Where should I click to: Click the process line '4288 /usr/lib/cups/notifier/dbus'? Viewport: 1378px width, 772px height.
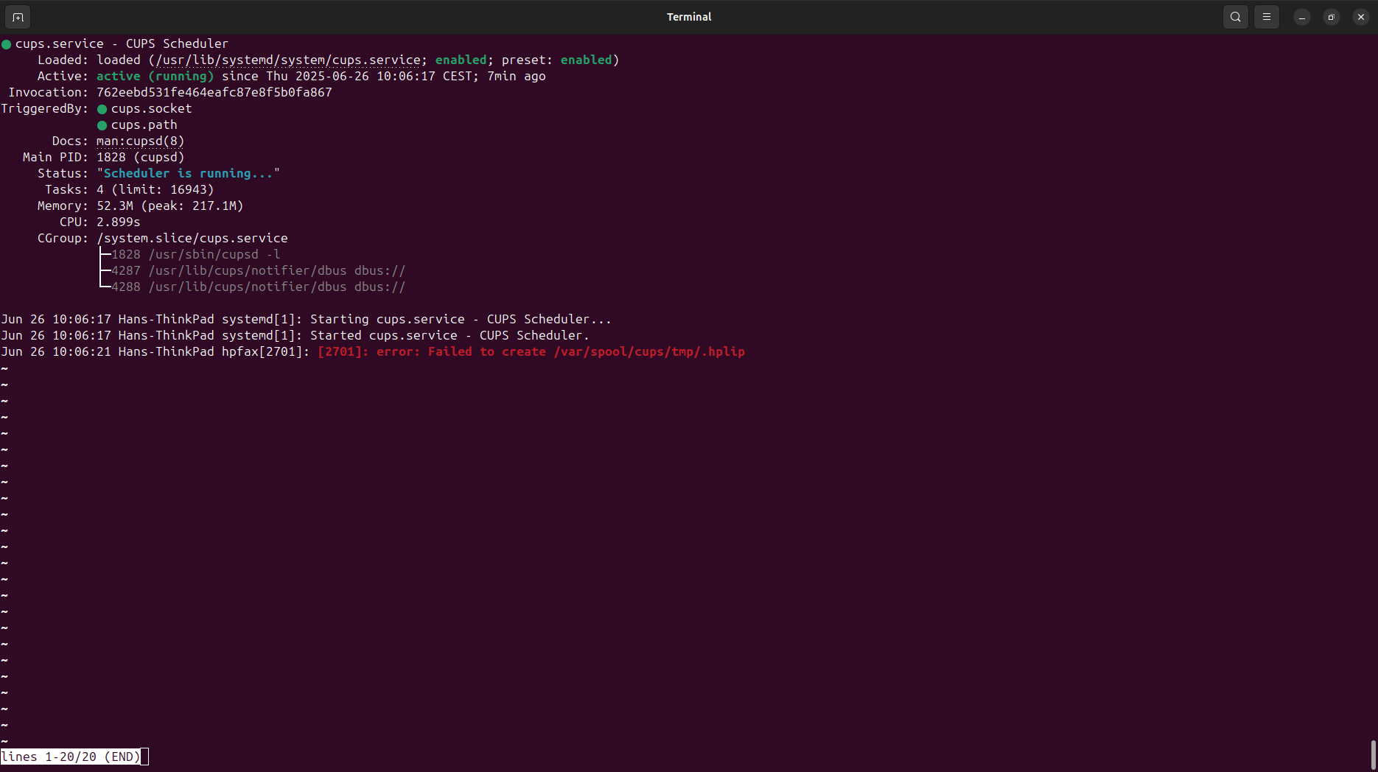click(259, 287)
